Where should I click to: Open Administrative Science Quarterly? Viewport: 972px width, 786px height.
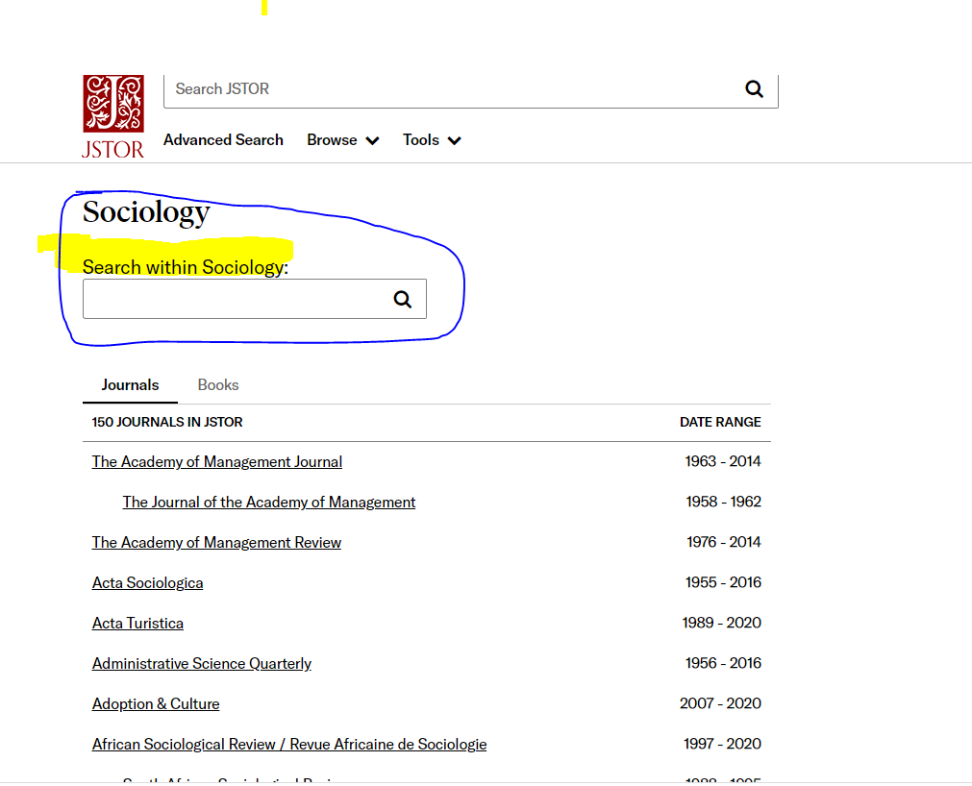point(202,664)
